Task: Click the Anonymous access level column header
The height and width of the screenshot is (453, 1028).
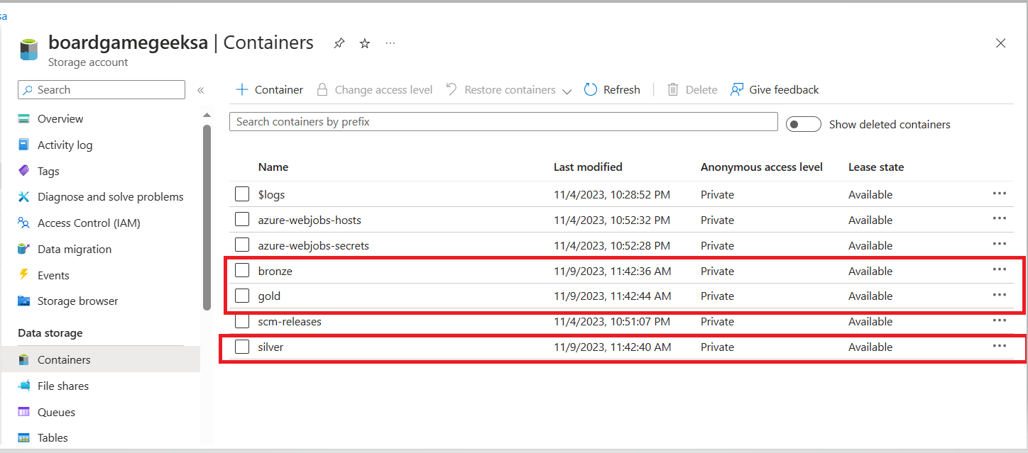Action: coord(762,167)
